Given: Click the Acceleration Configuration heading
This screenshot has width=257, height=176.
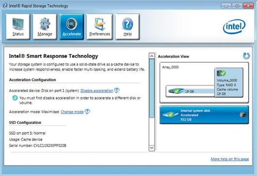Looking at the screenshot, I should pos(32,80).
